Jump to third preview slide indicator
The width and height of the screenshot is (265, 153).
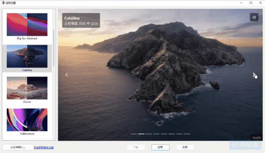(149, 134)
